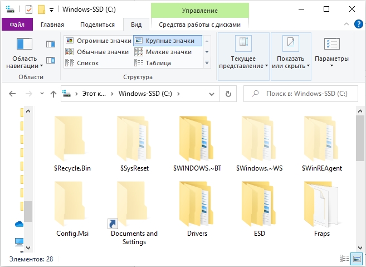This screenshot has height=267, width=366.
Task: Open This PC icon in navigation pane
Action: pyautogui.click(x=19, y=242)
